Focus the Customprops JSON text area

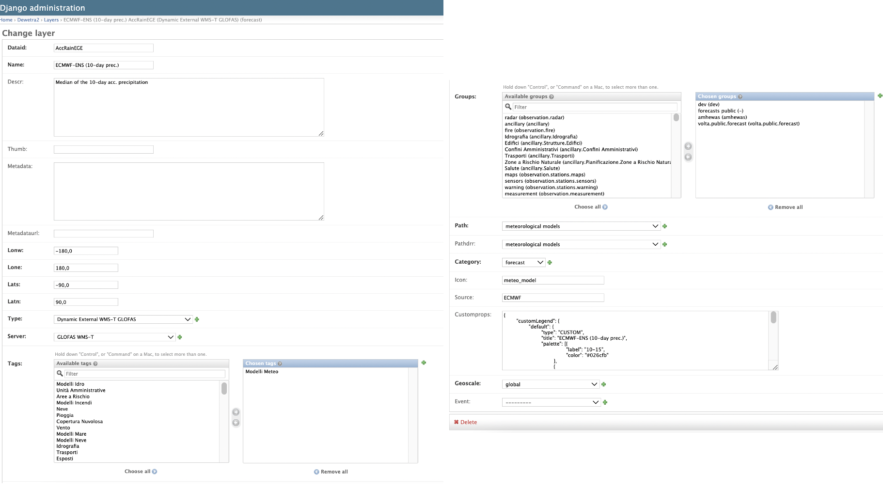pyautogui.click(x=635, y=340)
